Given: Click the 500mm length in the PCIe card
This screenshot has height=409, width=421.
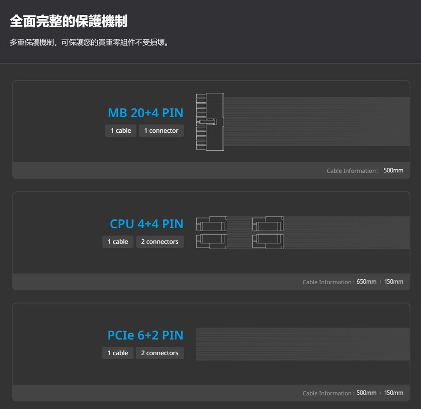Looking at the screenshot, I should point(366,393).
